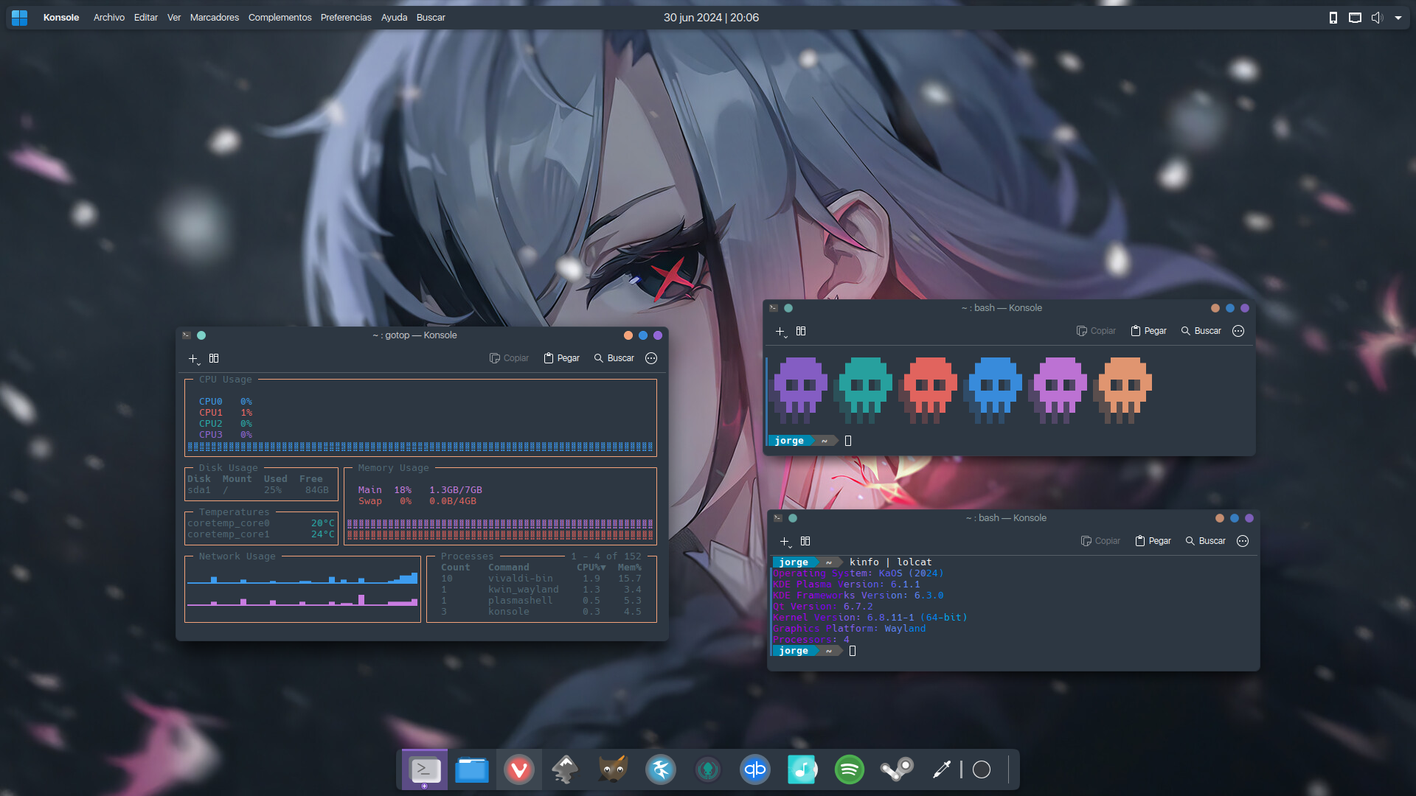1416x796 pixels.
Task: Open the Archivo menu
Action: (109, 18)
